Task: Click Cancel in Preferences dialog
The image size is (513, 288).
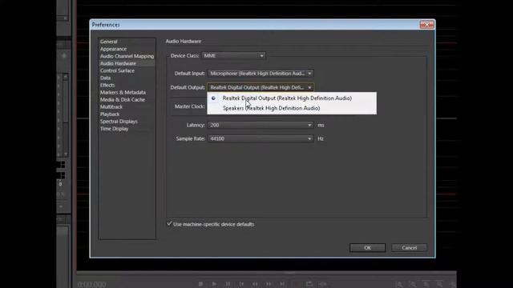Action: pyautogui.click(x=409, y=248)
